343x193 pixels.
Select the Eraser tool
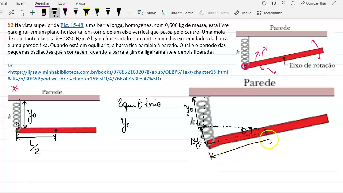click(x=44, y=12)
